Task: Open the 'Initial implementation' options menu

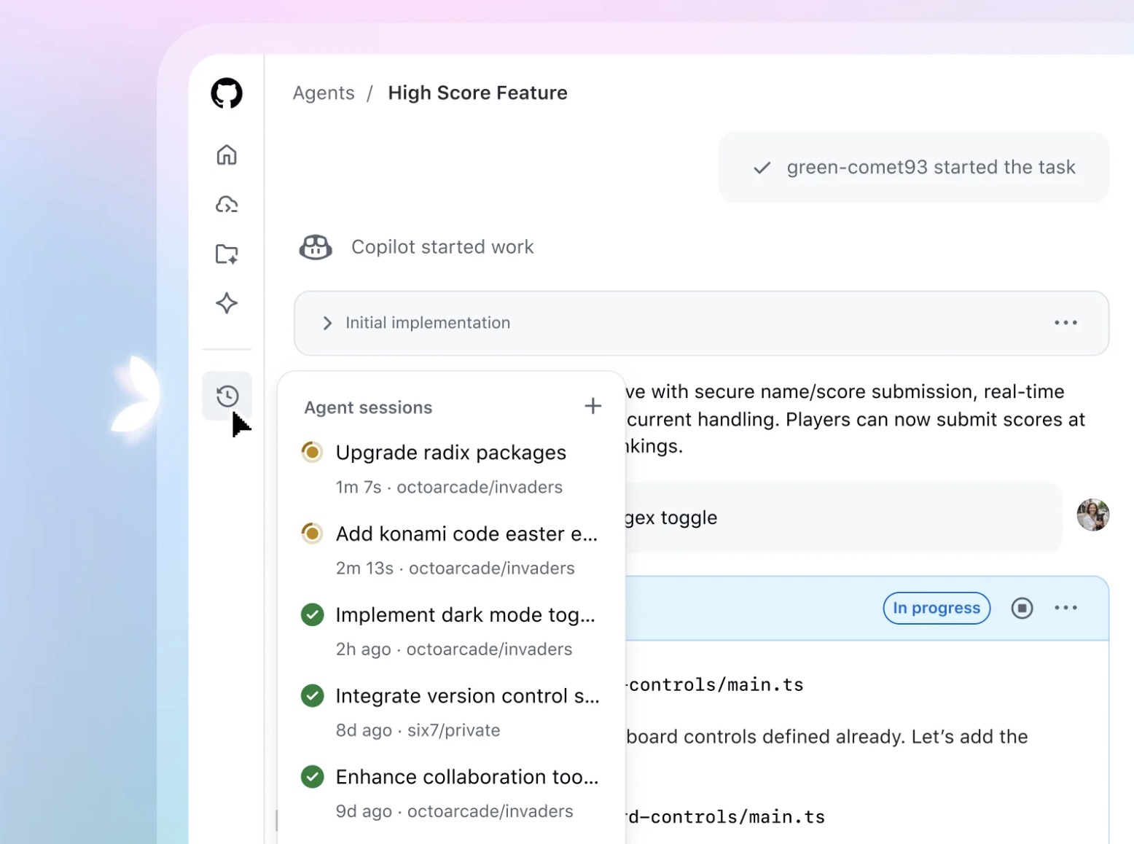Action: [x=1065, y=323]
